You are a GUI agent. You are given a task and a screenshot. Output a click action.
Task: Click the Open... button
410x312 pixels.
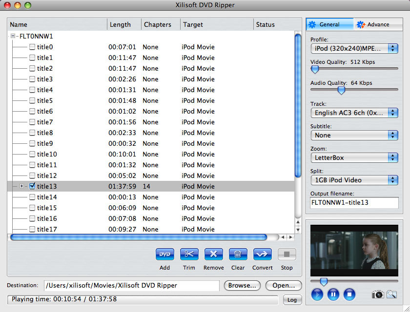(284, 285)
